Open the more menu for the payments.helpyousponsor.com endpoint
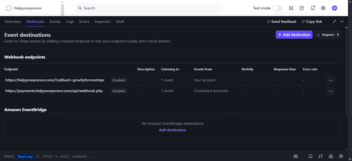 point(331,91)
